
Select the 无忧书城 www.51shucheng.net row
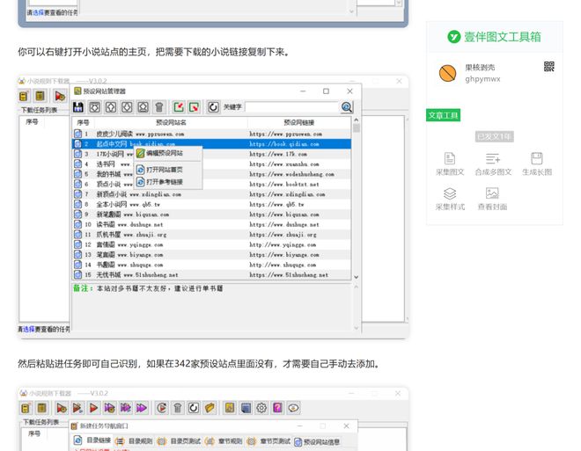pyautogui.click(x=211, y=275)
